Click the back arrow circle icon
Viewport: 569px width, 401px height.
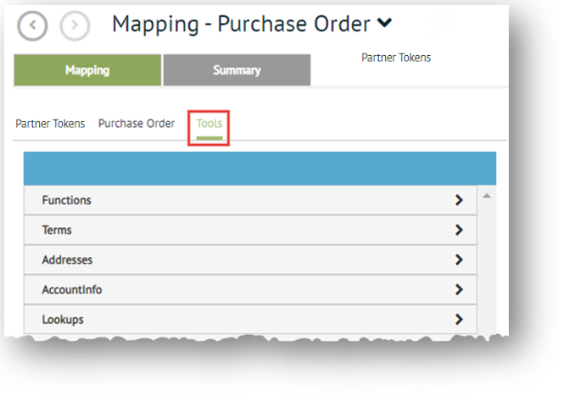(x=32, y=26)
